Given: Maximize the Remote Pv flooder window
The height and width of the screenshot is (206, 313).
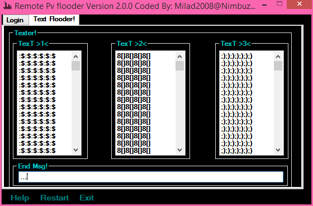Looking at the screenshot, I should (x=279, y=3).
